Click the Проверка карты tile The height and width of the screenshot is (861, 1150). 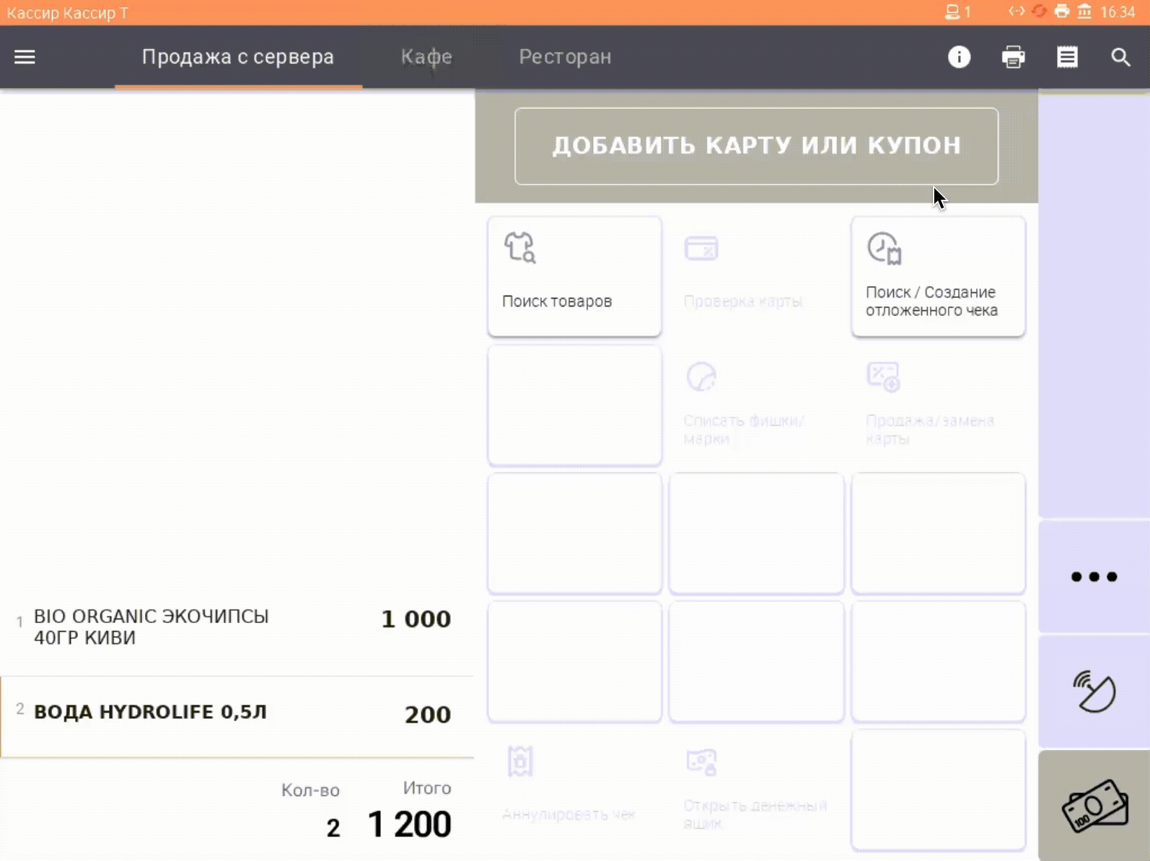tap(756, 276)
